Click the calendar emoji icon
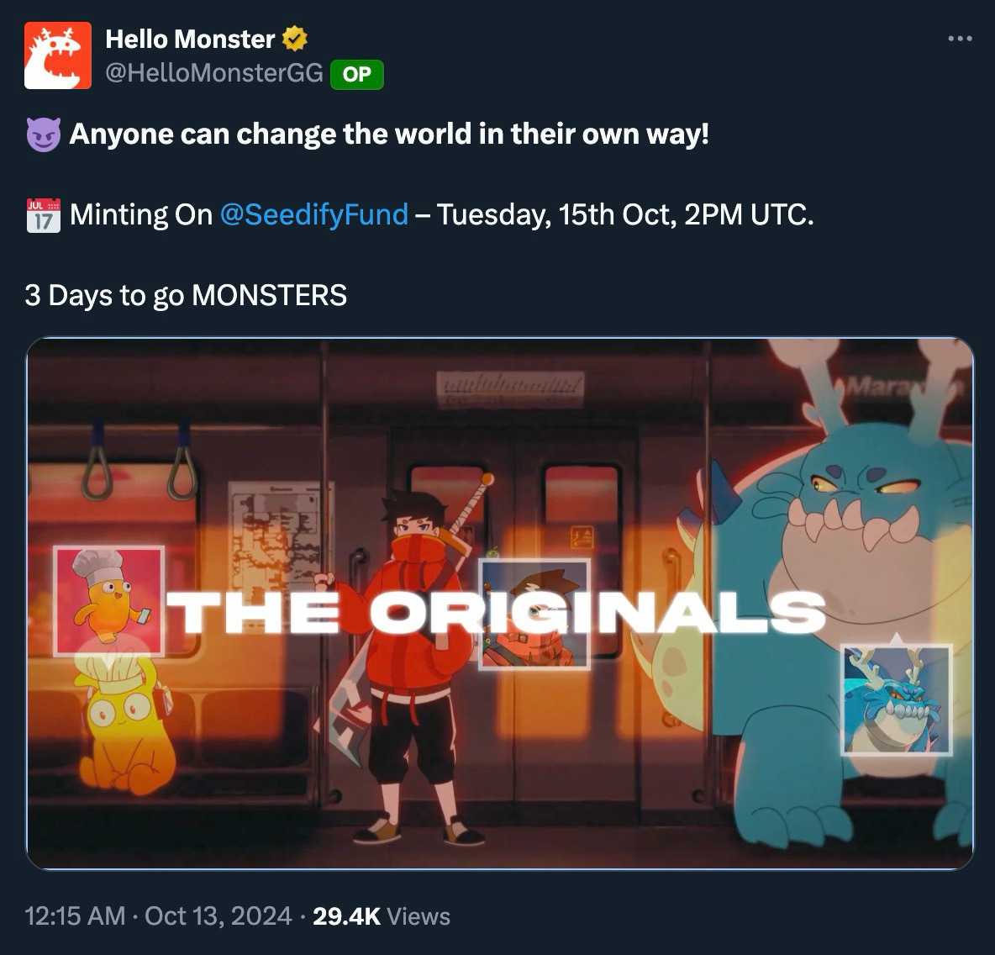 (43, 215)
